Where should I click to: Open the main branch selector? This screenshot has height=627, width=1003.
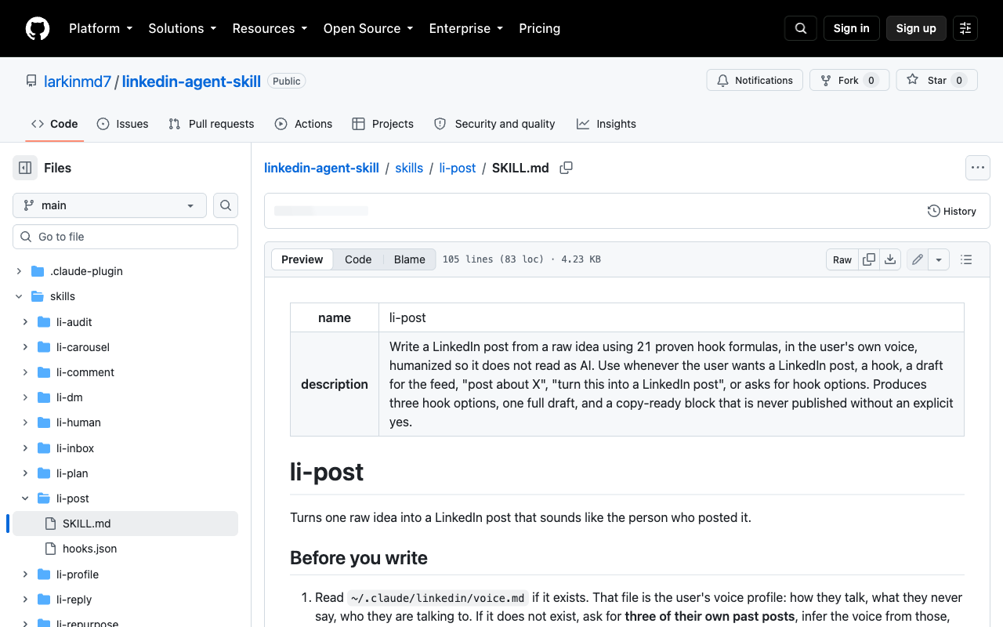(x=110, y=205)
